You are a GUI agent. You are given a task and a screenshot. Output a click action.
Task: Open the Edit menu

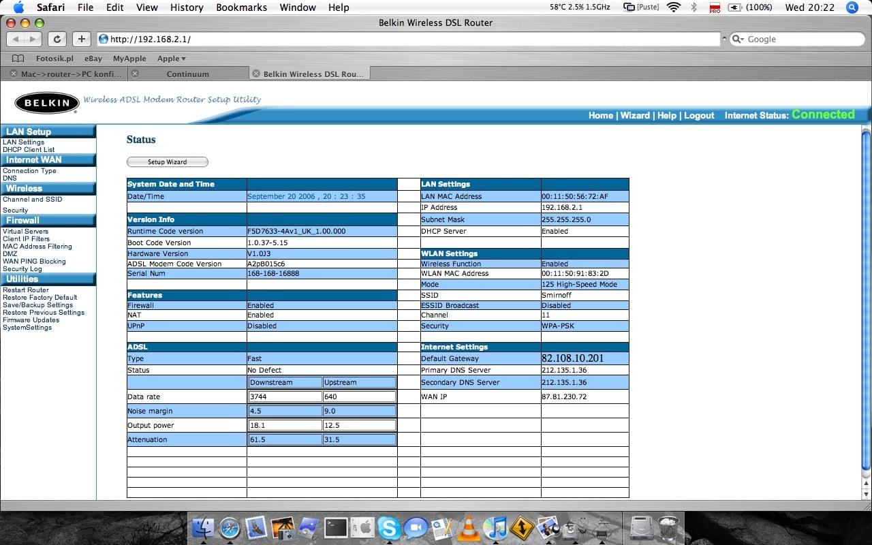[115, 7]
